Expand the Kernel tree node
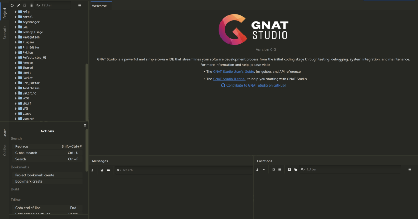Screen dimensions: 418x219 pyautogui.click(x=15, y=17)
